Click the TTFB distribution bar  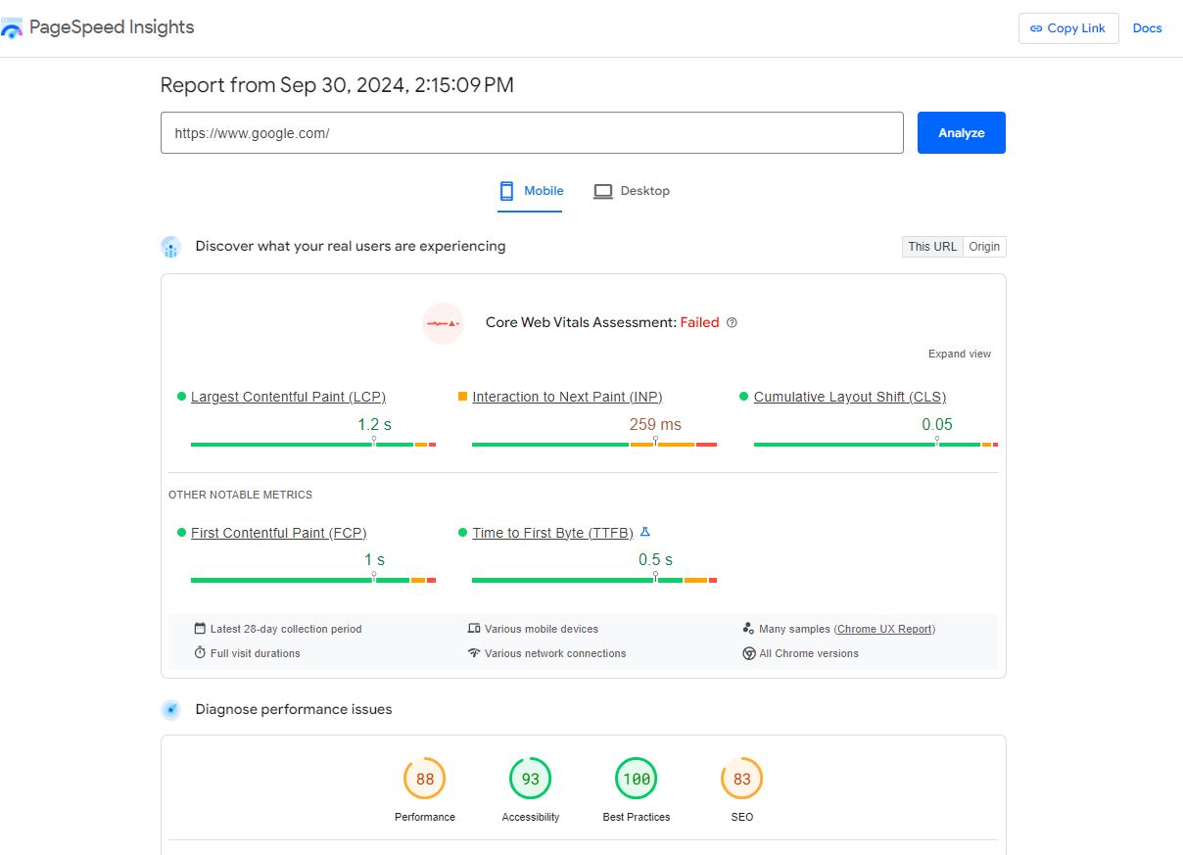click(594, 581)
